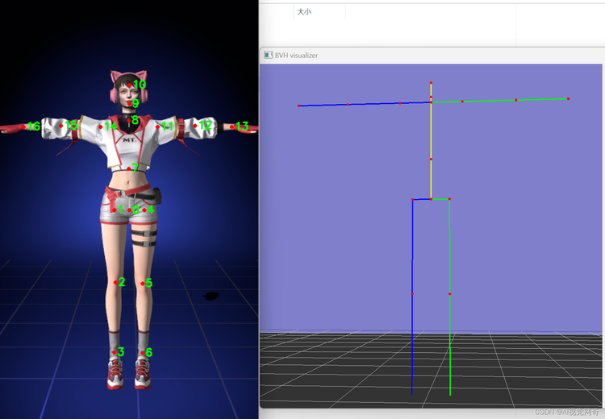Click joint label 13 on the hand
The height and width of the screenshot is (419, 605).
coord(242,126)
